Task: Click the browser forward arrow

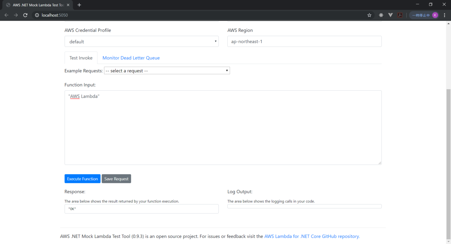Action: [x=16, y=15]
